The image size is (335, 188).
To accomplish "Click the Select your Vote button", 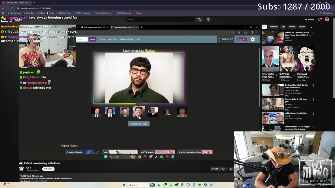I will 139,124.
